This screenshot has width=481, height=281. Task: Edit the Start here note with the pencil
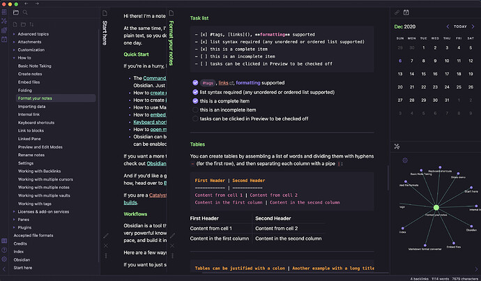pyautogui.click(x=106, y=236)
